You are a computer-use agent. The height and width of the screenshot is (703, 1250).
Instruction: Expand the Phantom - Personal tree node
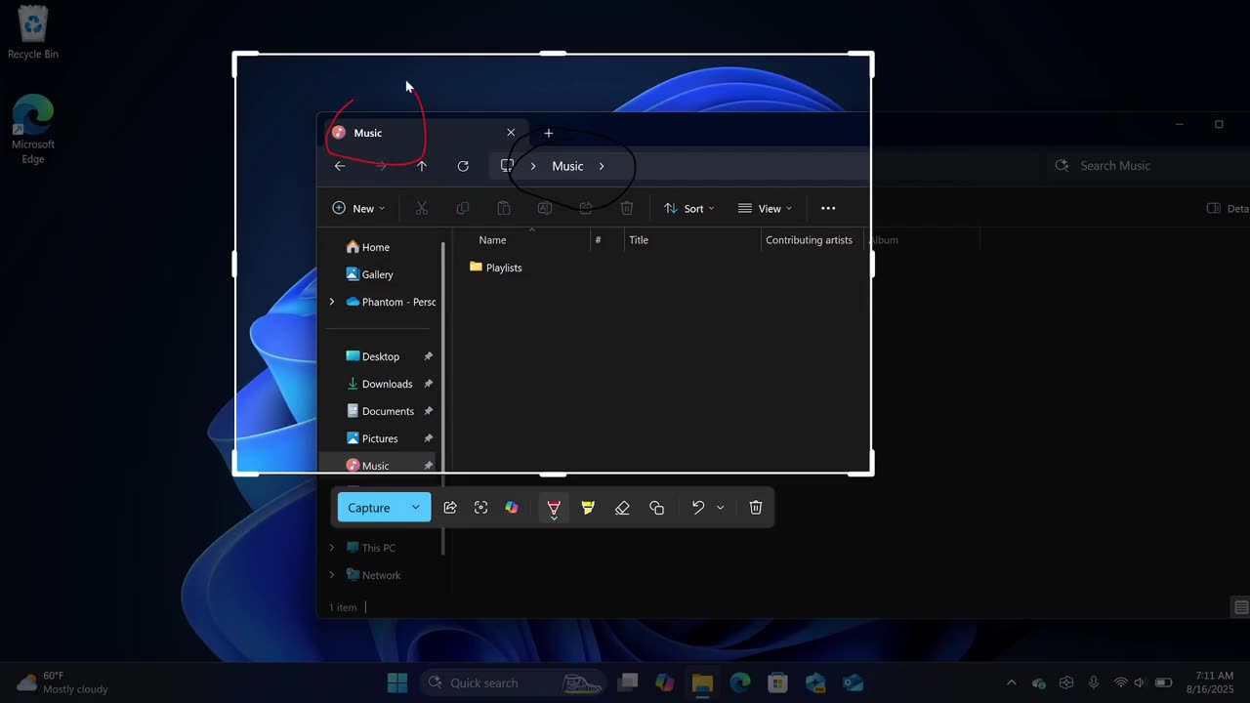pos(332,302)
